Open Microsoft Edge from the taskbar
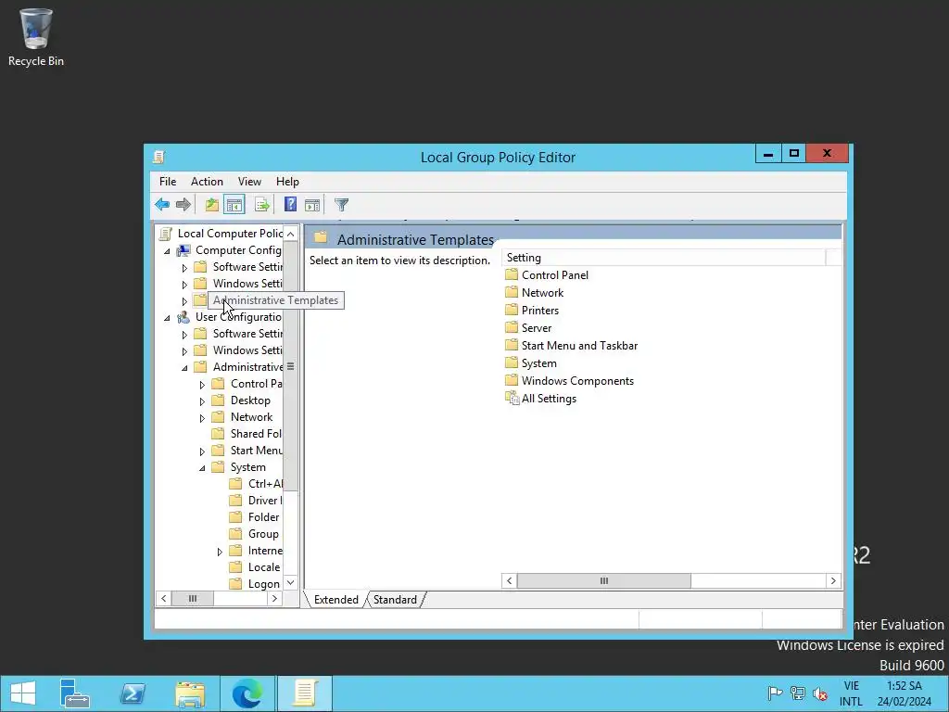The width and height of the screenshot is (949, 712). 247,693
